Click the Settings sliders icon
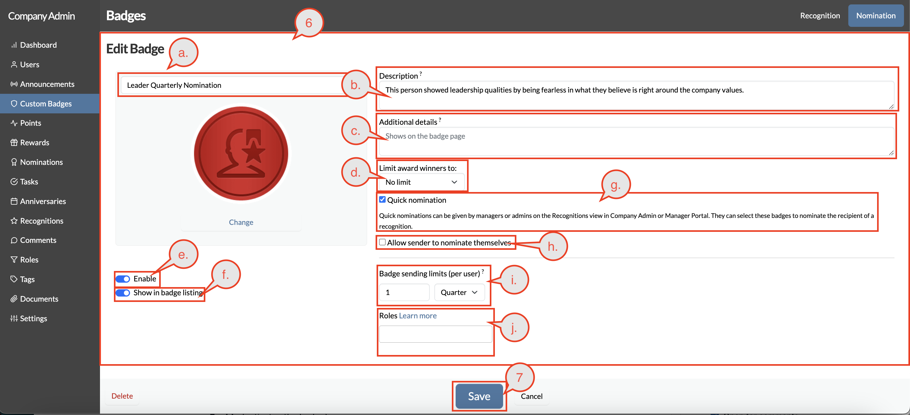910x415 pixels. coord(14,318)
